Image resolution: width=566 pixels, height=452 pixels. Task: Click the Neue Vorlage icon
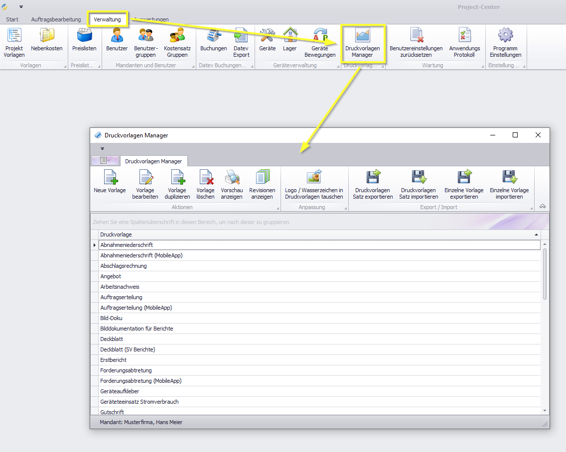[110, 178]
